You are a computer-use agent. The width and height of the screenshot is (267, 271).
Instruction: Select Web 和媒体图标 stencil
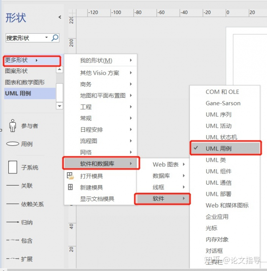tap(225, 205)
